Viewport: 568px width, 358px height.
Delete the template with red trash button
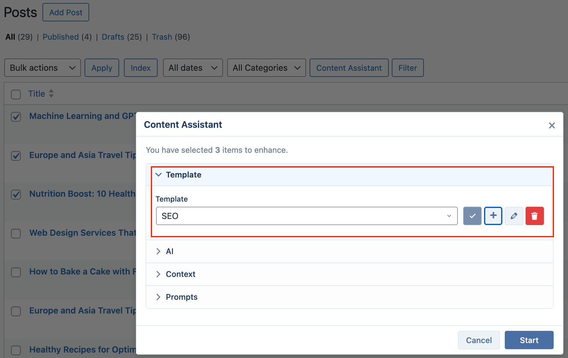(x=535, y=216)
